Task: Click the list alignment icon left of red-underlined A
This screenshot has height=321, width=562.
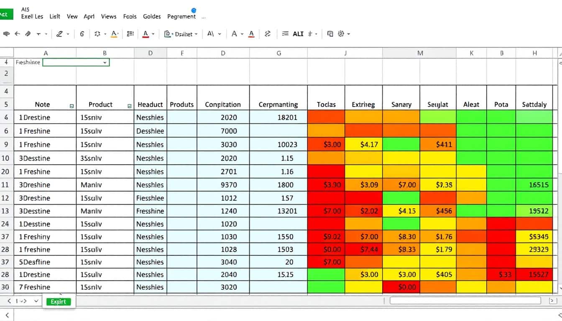Action: coord(130,34)
